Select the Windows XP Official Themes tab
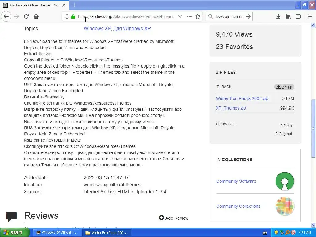 [35, 5]
